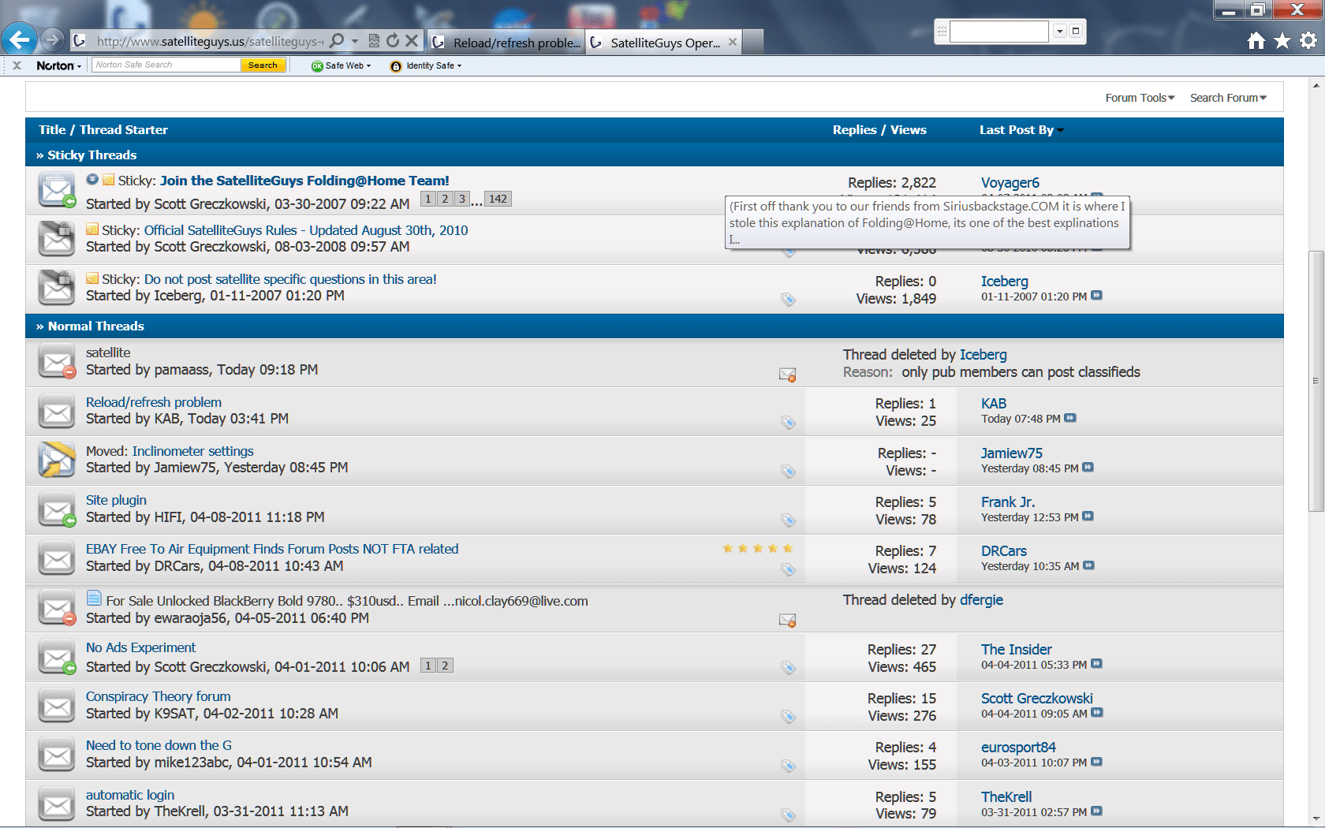Sort by Thread Starter column header
The height and width of the screenshot is (828, 1325).
[x=123, y=130]
